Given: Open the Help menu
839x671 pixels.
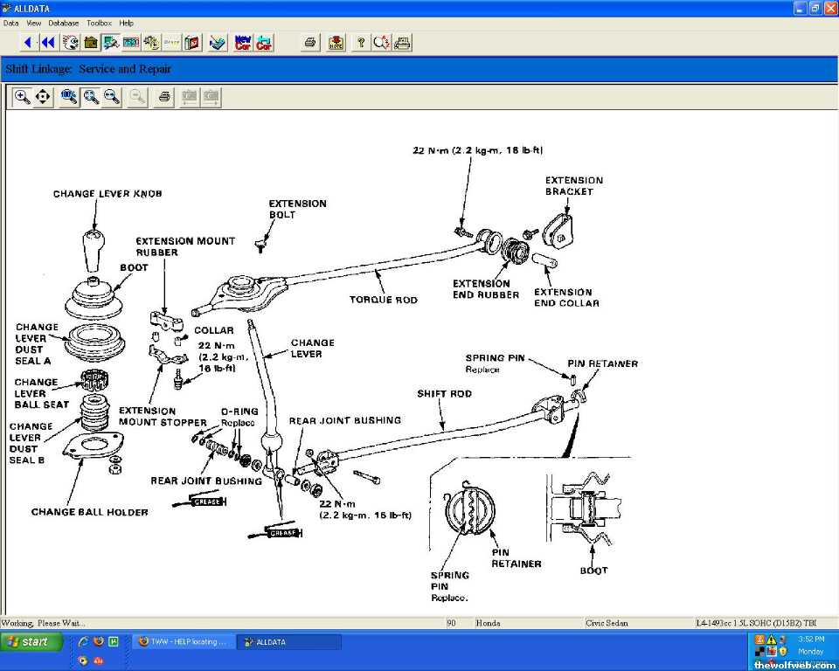Looking at the screenshot, I should 127,23.
